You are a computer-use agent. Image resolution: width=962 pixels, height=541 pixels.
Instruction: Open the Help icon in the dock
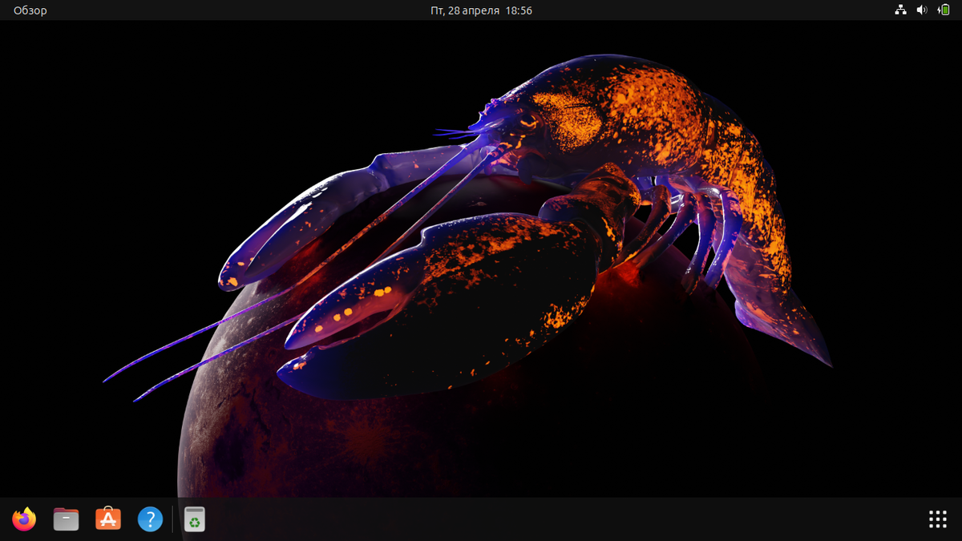click(x=150, y=519)
